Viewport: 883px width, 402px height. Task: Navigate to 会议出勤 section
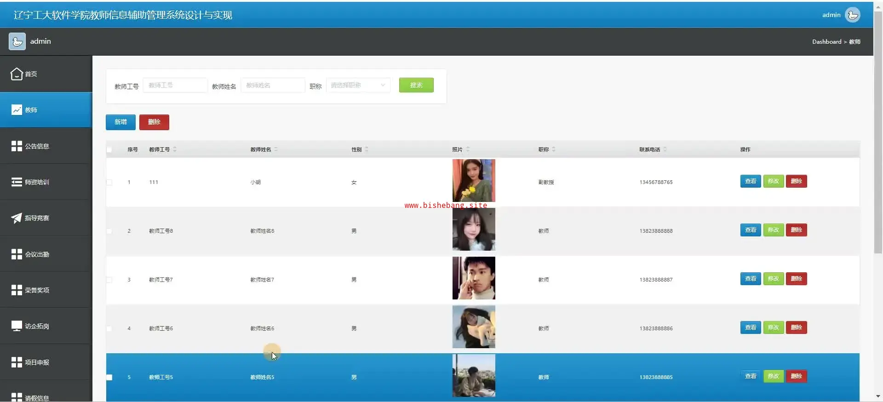[46, 254]
